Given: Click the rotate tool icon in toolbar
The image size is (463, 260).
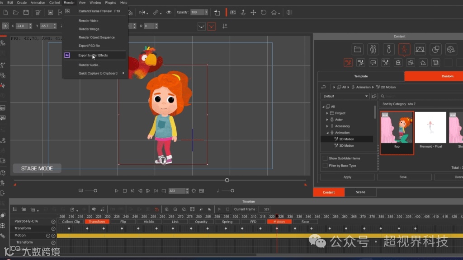Looking at the screenshot, I should point(264,12).
